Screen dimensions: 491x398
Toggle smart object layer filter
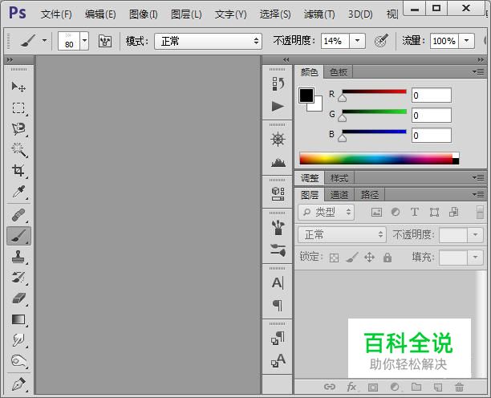[454, 213]
